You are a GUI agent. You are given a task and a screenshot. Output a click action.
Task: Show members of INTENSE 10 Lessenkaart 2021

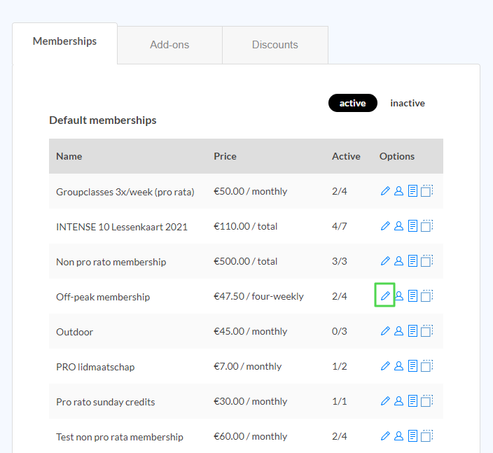pyautogui.click(x=398, y=225)
